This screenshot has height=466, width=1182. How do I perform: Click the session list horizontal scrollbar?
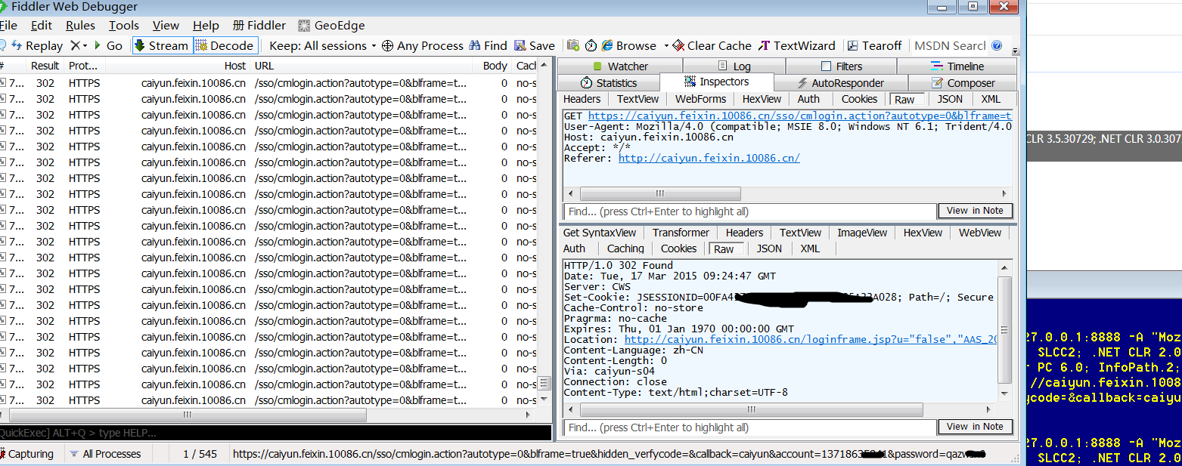click(x=187, y=415)
